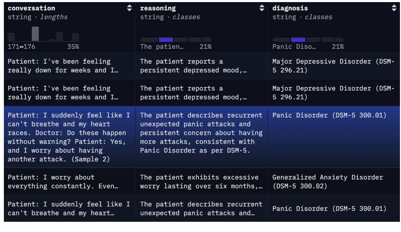The width and height of the screenshot is (401, 232).
Task: Click the rightmost conversation histogram bar
Action: [75, 37]
